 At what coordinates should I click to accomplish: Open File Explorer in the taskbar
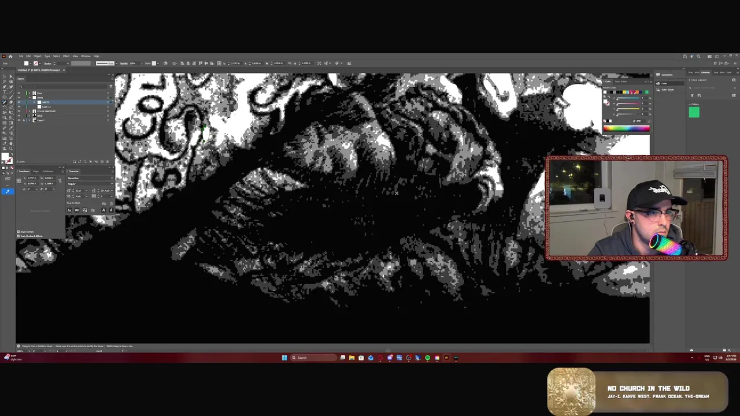[351, 358]
